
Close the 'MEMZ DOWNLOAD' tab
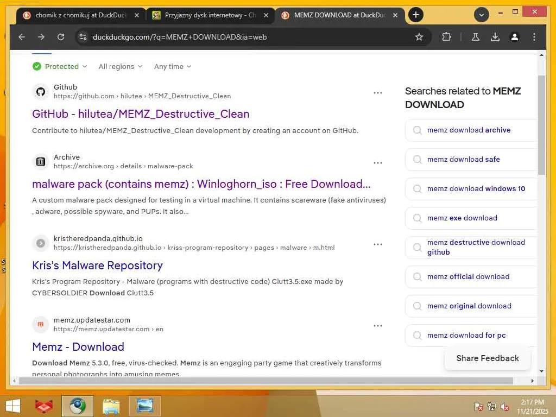[x=395, y=15]
